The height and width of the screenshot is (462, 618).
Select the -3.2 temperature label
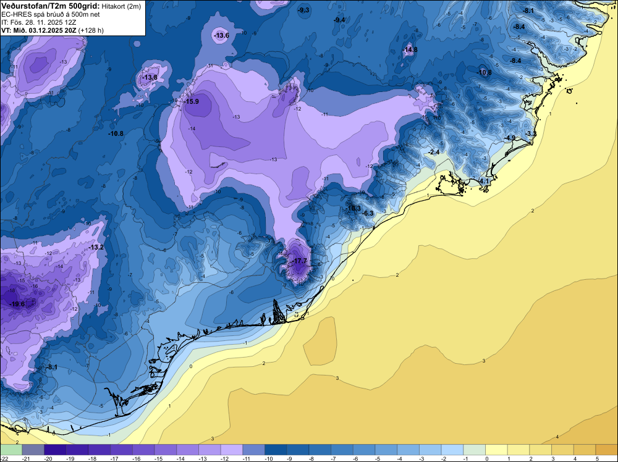(x=531, y=133)
